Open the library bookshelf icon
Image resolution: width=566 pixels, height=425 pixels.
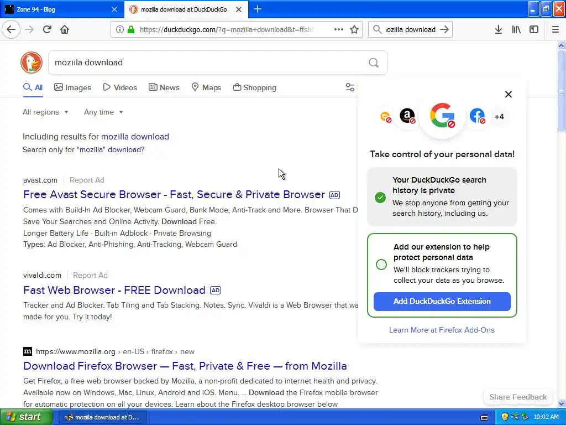click(x=516, y=30)
